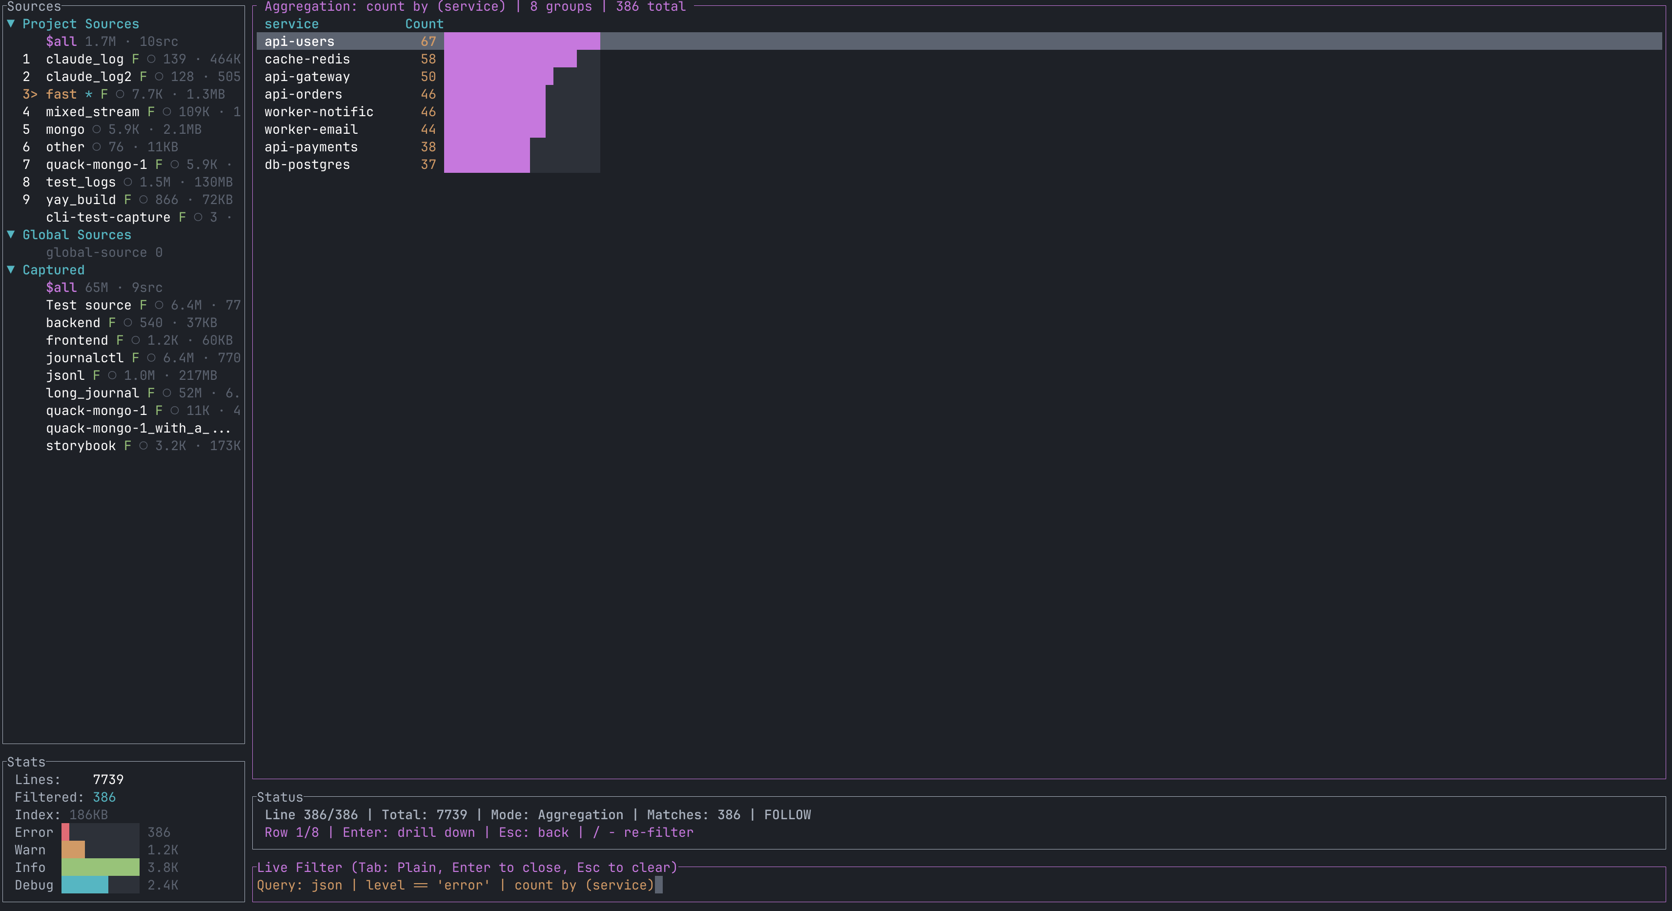Click the Info level bar in Stats
Screen dimensions: 1672x911
coord(101,867)
